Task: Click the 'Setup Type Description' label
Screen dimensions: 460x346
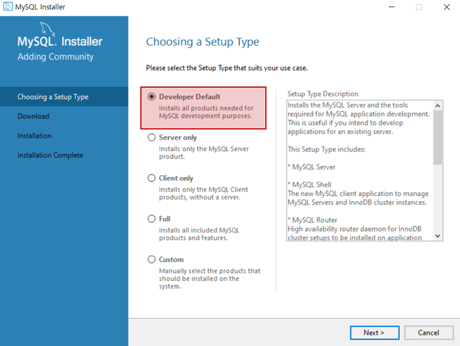Action: tap(323, 94)
